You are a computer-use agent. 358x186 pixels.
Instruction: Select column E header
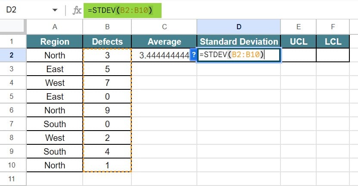click(x=299, y=27)
